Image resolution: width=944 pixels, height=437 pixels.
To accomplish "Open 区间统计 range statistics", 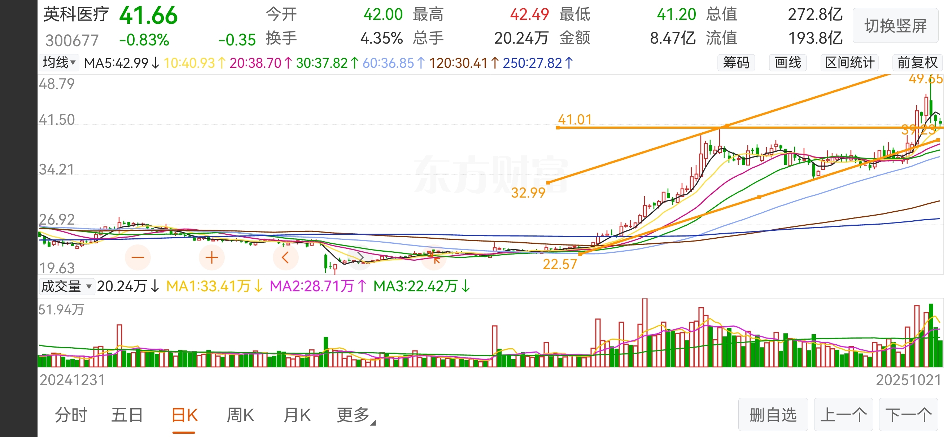I will pos(850,63).
